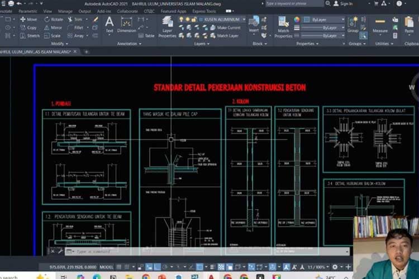Image resolution: width=419 pixels, height=279 pixels.
Task: Open the Dimension tool
Action: (x=127, y=25)
